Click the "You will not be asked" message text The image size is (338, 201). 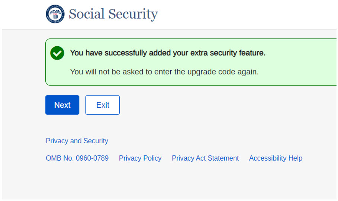[x=164, y=72]
